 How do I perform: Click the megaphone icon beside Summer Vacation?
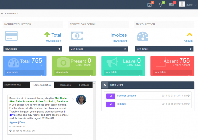[111, 96]
